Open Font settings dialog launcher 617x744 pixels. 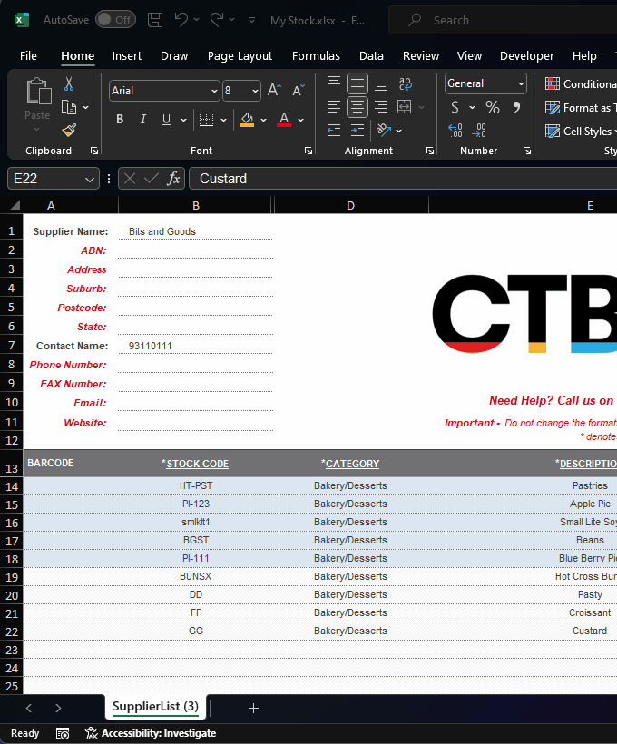(308, 151)
